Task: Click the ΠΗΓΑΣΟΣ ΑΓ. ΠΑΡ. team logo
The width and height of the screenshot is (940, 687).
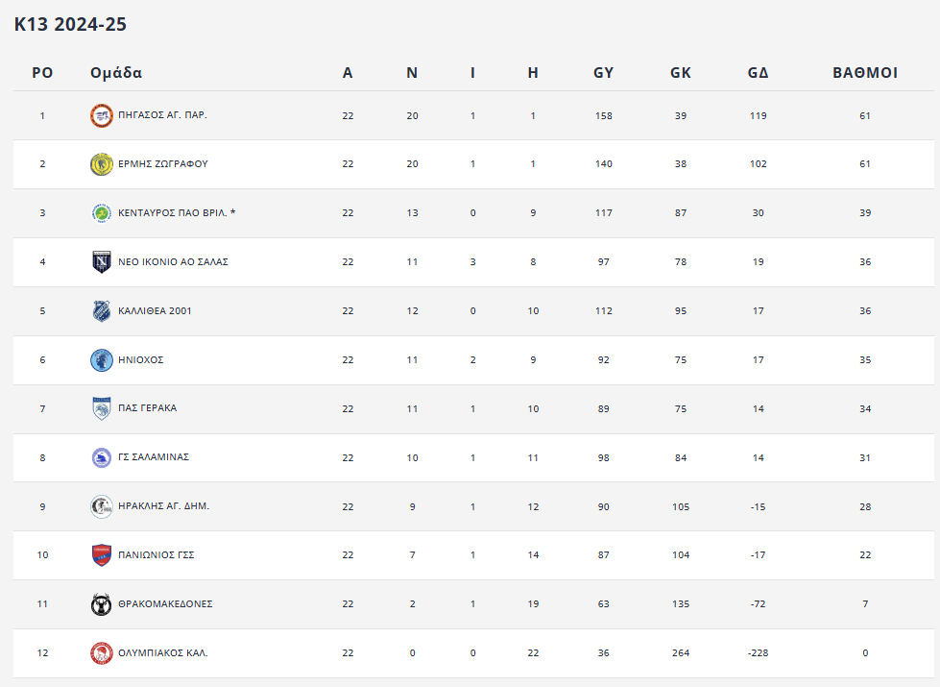Action: point(101,115)
